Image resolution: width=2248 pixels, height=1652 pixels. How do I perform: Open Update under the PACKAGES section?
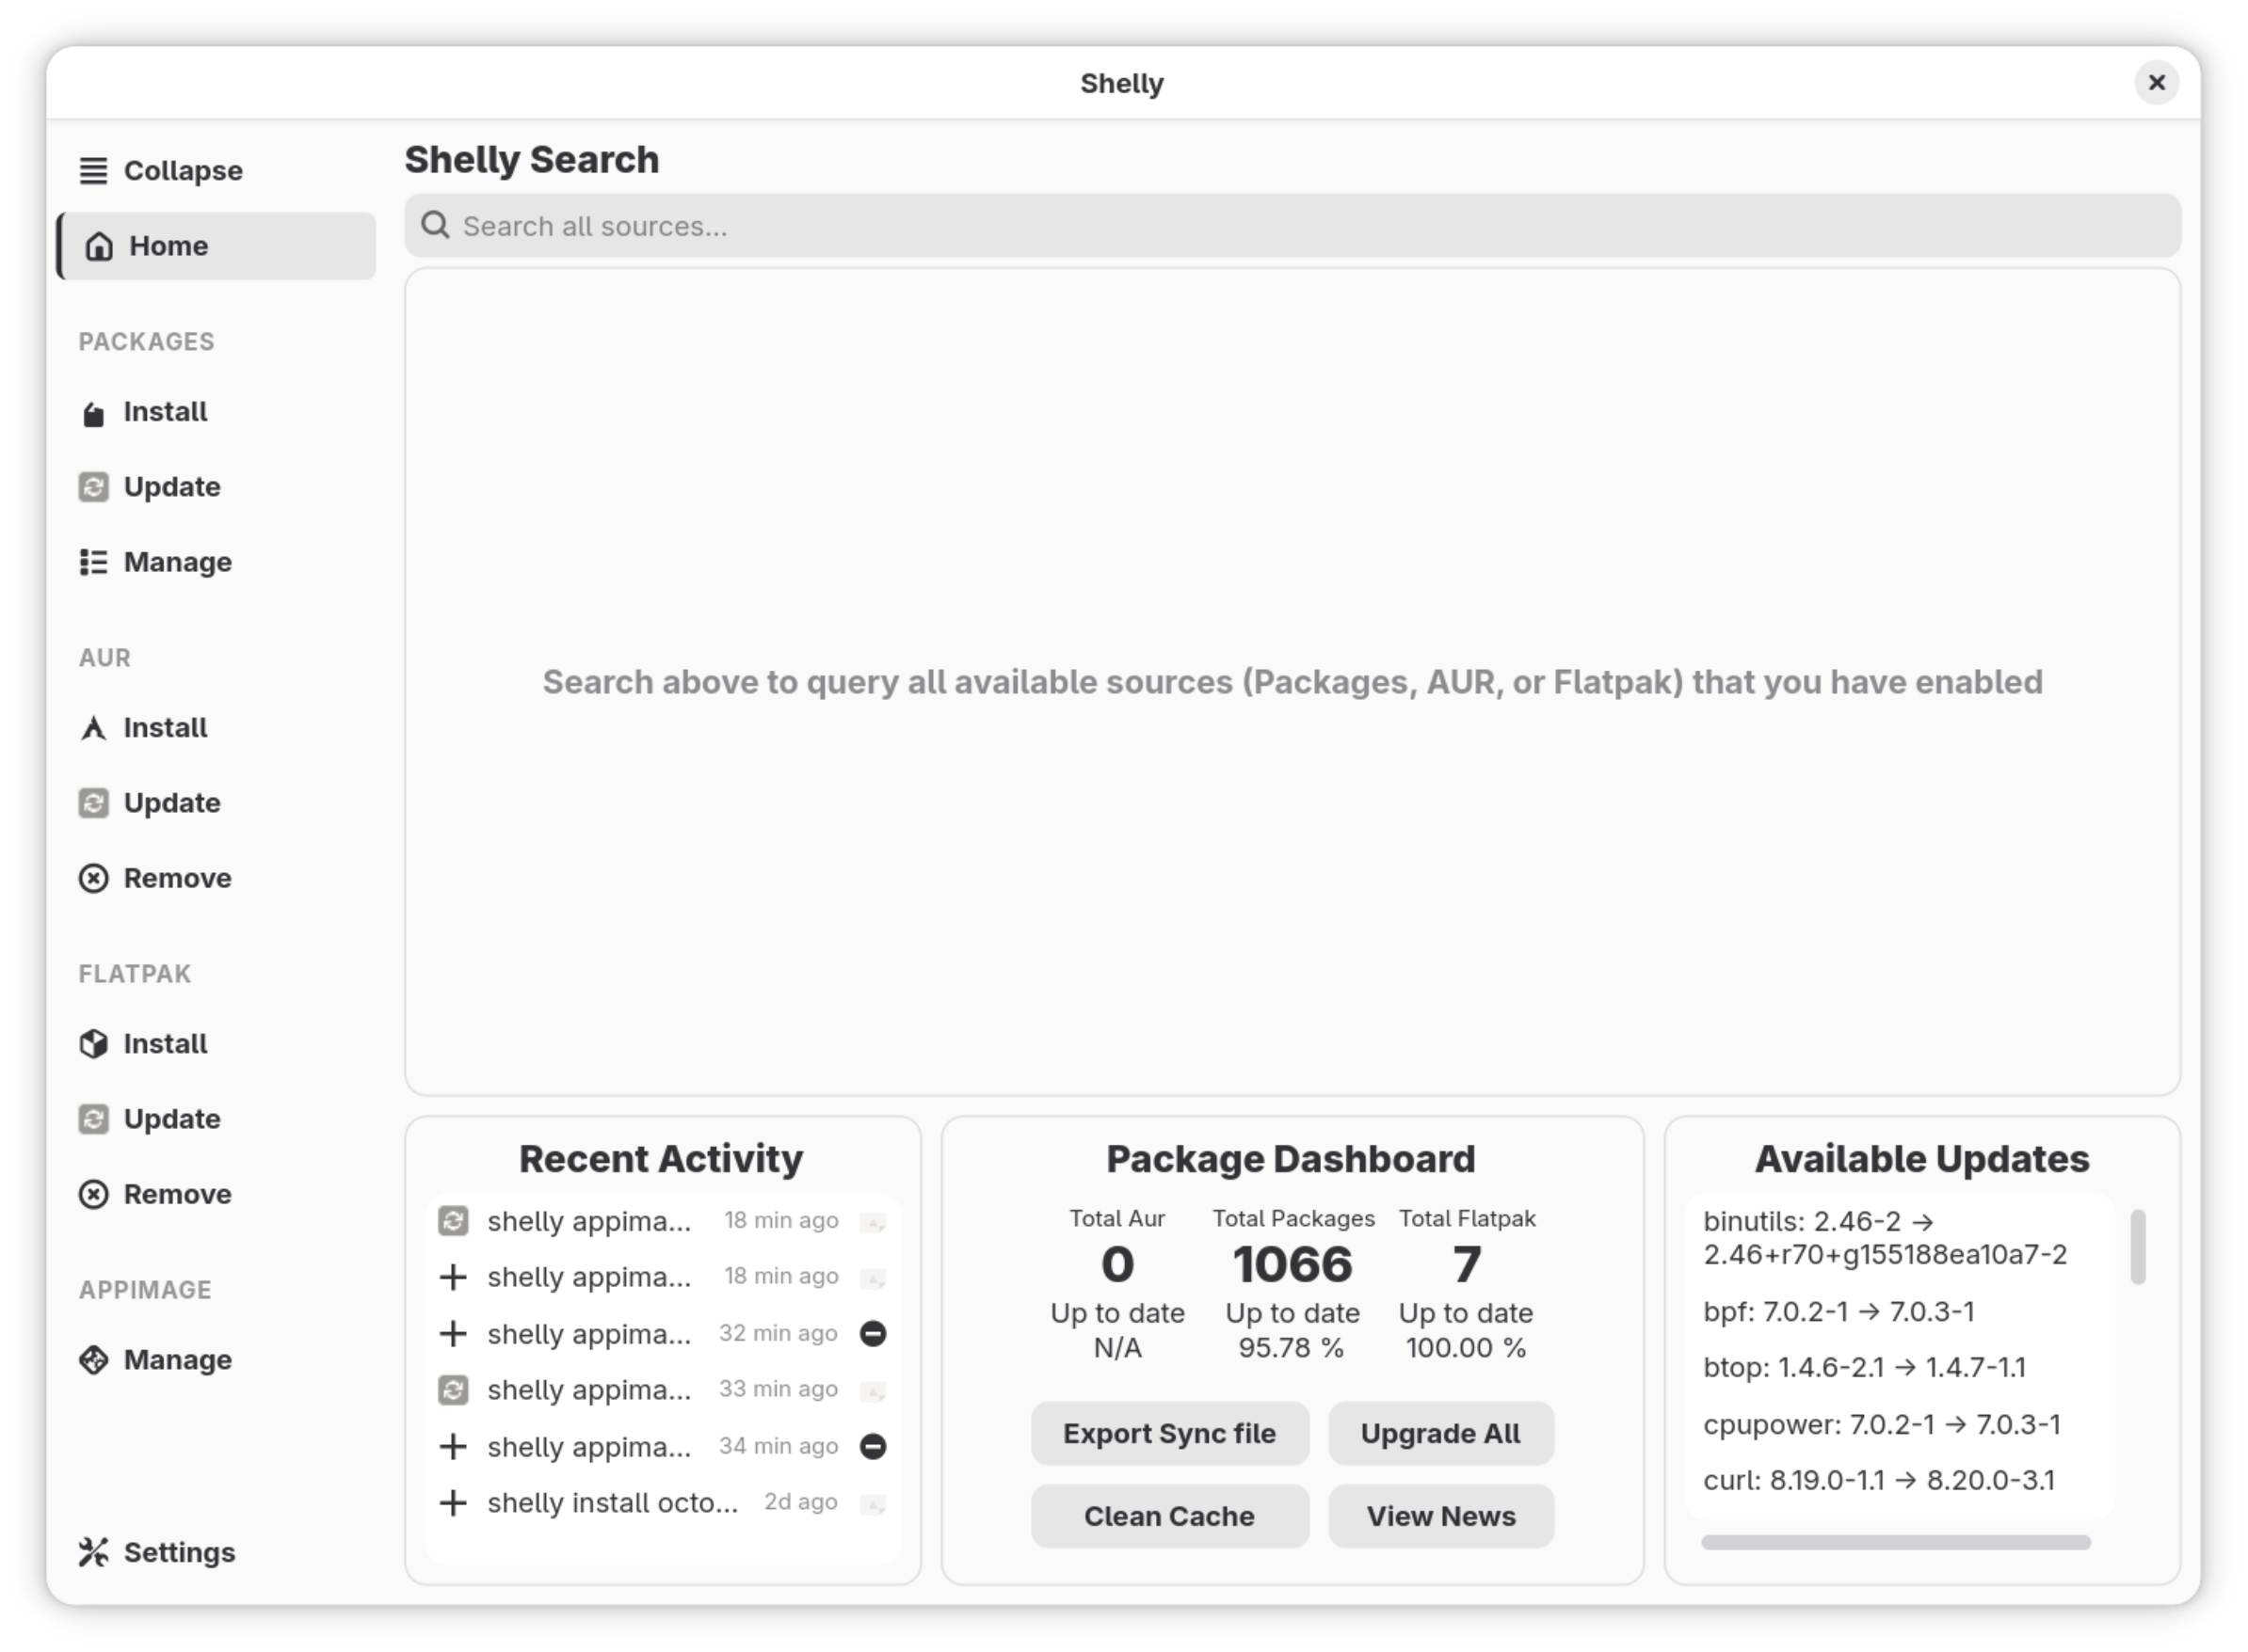click(150, 487)
